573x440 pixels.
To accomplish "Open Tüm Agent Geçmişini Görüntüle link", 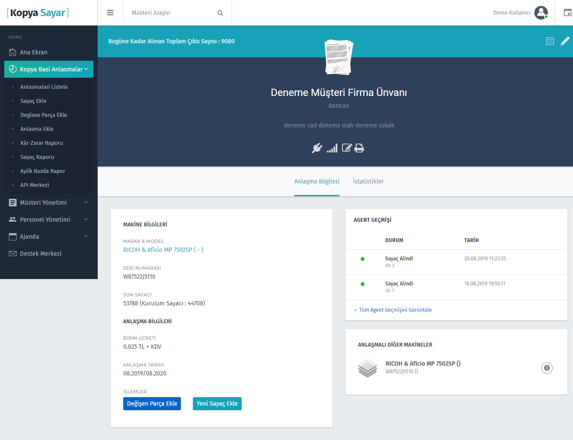I will [395, 310].
